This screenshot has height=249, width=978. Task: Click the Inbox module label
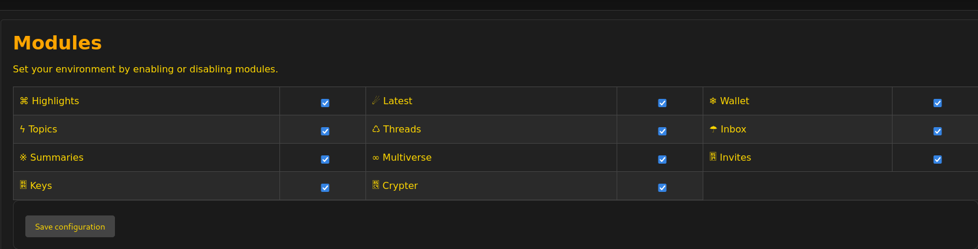tap(733, 130)
